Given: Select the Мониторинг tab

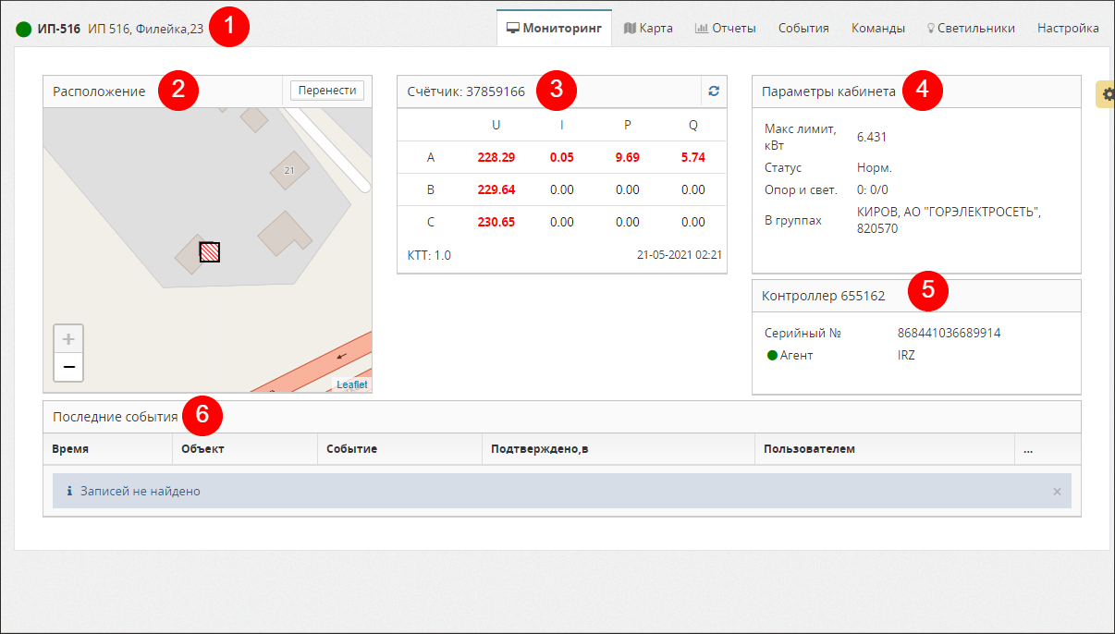Looking at the screenshot, I should coord(555,28).
